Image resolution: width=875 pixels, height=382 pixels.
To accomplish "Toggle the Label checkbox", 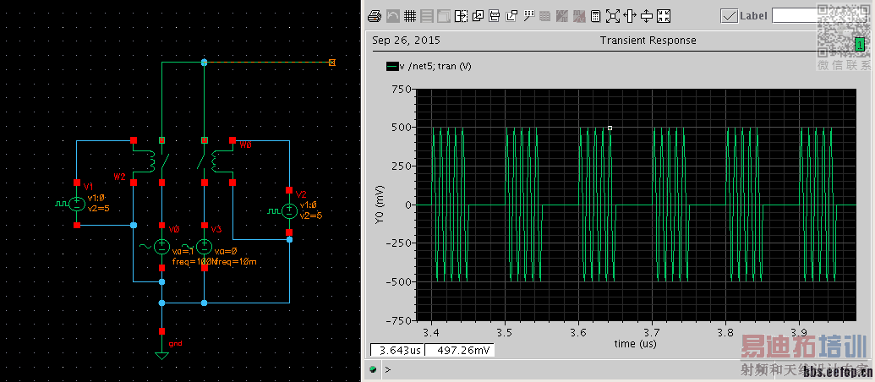I will pyautogui.click(x=729, y=16).
